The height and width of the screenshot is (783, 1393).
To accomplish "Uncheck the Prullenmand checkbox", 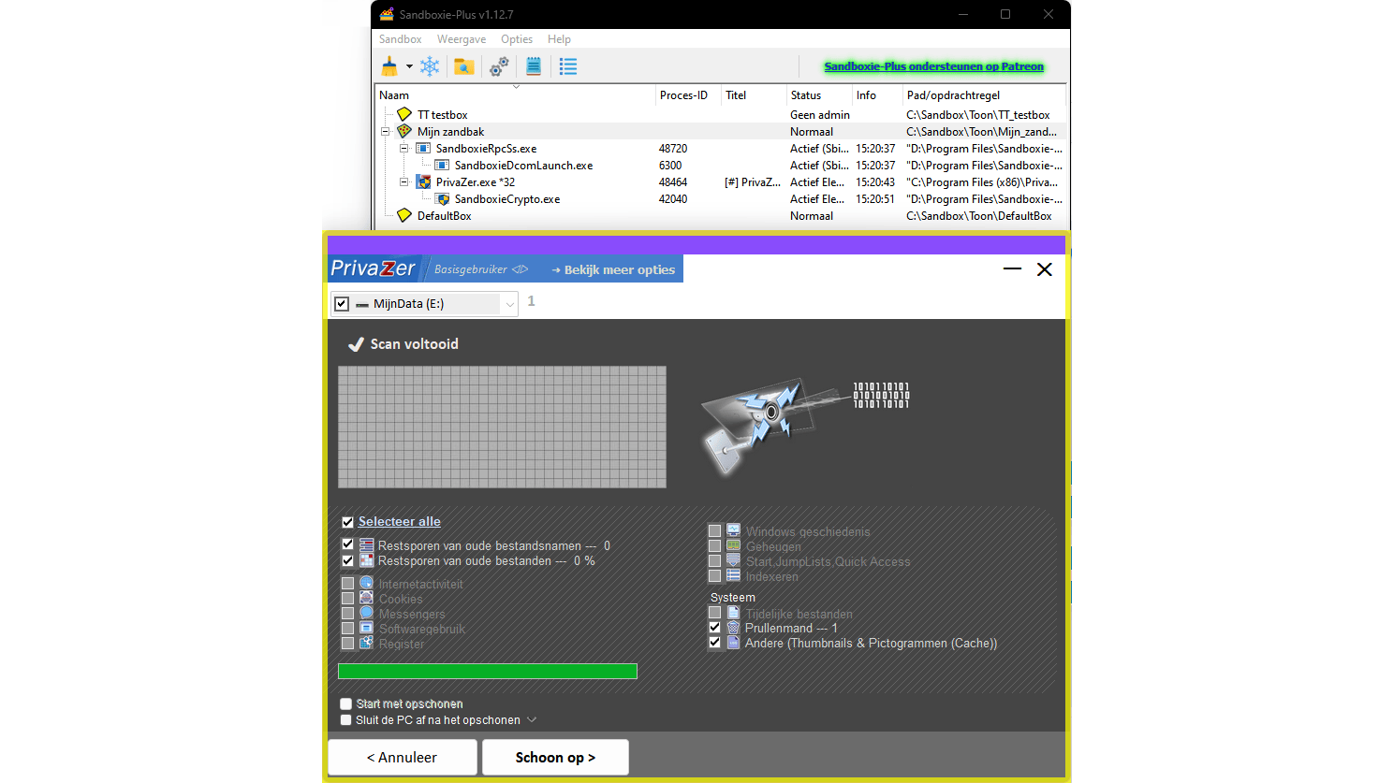I will pos(715,628).
